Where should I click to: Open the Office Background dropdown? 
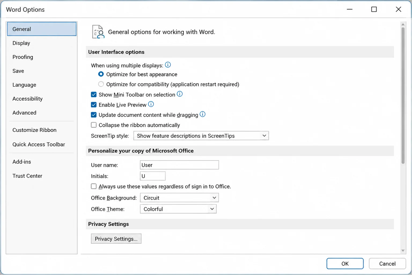pos(179,198)
